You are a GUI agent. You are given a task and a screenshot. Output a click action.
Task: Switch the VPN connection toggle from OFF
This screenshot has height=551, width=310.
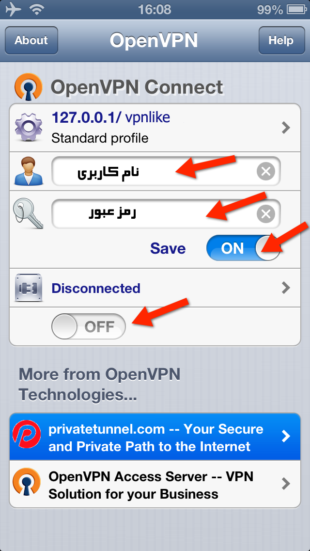(x=89, y=326)
